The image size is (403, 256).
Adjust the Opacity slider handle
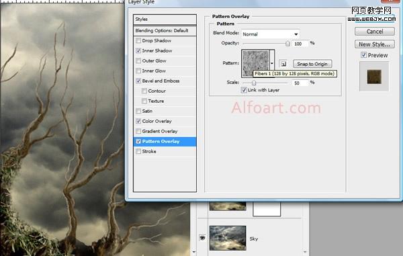click(287, 44)
